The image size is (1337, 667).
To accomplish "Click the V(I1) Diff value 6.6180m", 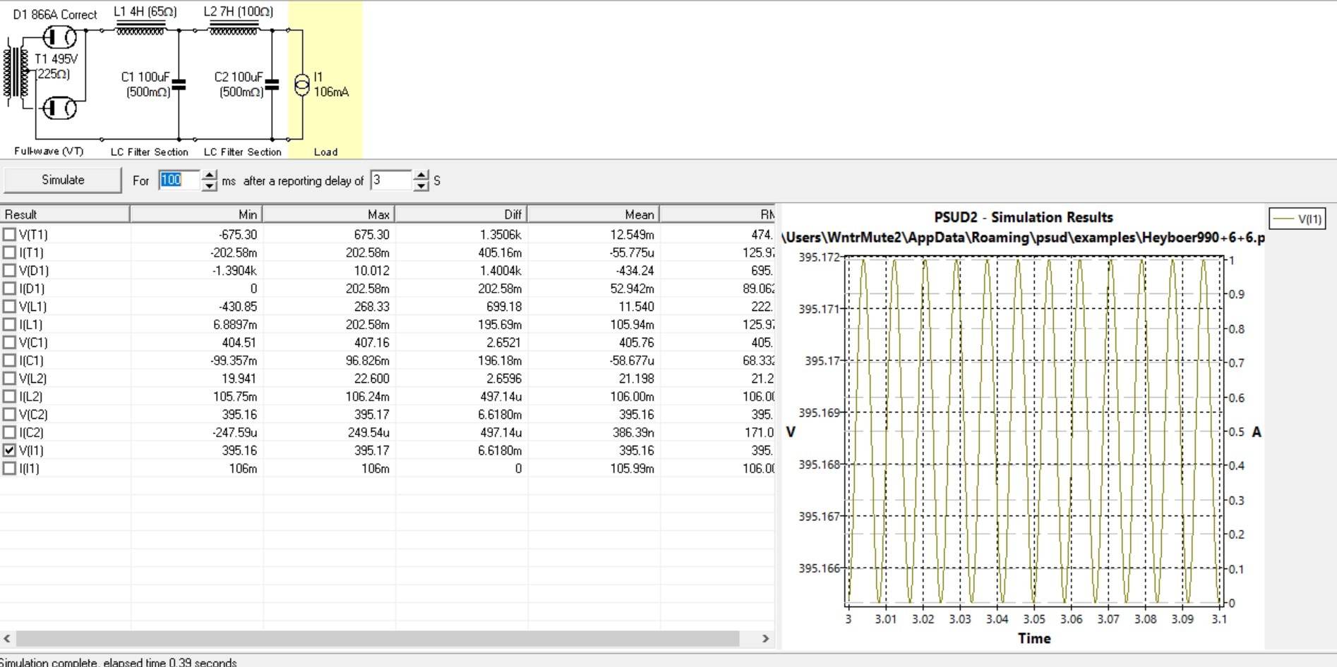I will (500, 450).
